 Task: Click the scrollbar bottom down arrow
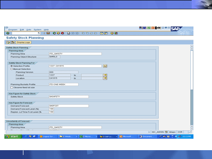click(192, 129)
